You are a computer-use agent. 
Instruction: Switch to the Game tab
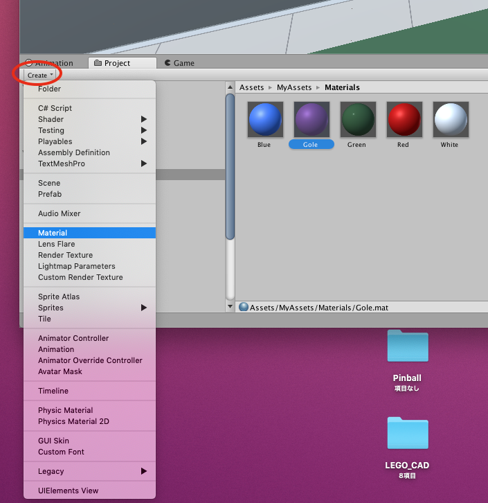[179, 63]
